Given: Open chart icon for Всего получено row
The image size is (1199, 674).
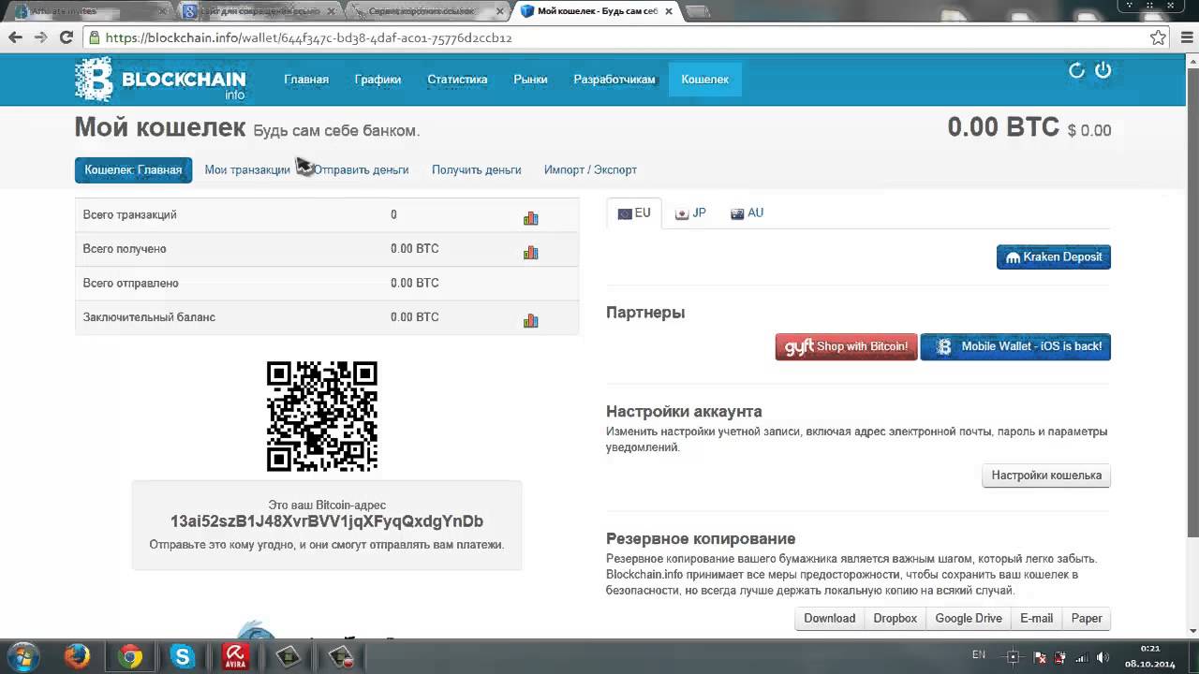Looking at the screenshot, I should click(531, 252).
